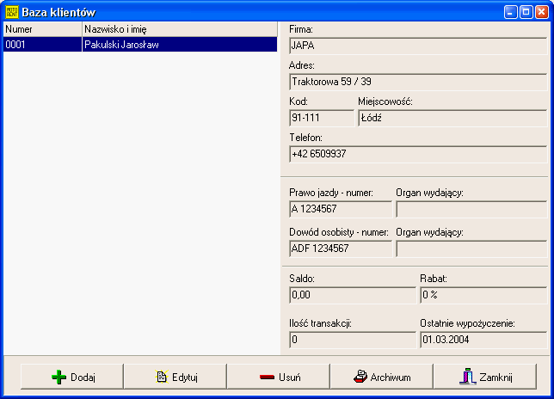
Task: Click the Rabat field showing 0 %
Action: point(483,295)
